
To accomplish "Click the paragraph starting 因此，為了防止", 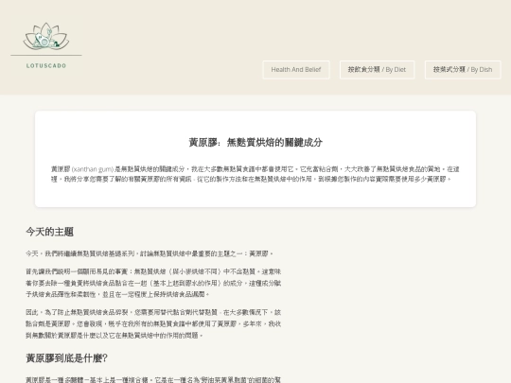I will (x=153, y=323).
